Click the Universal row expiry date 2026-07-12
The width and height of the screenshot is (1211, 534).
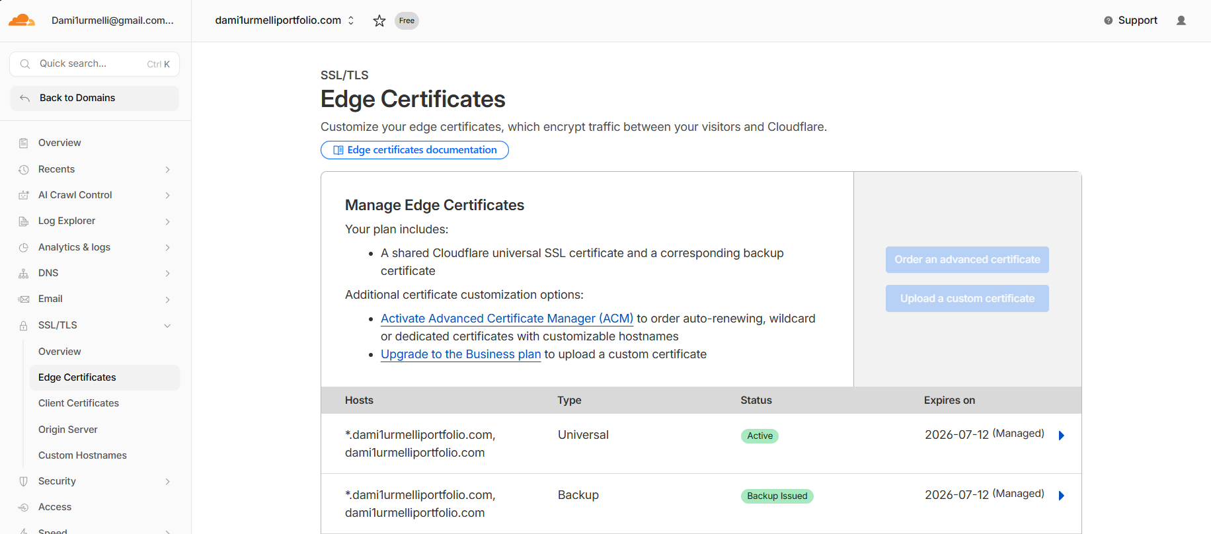coord(957,435)
